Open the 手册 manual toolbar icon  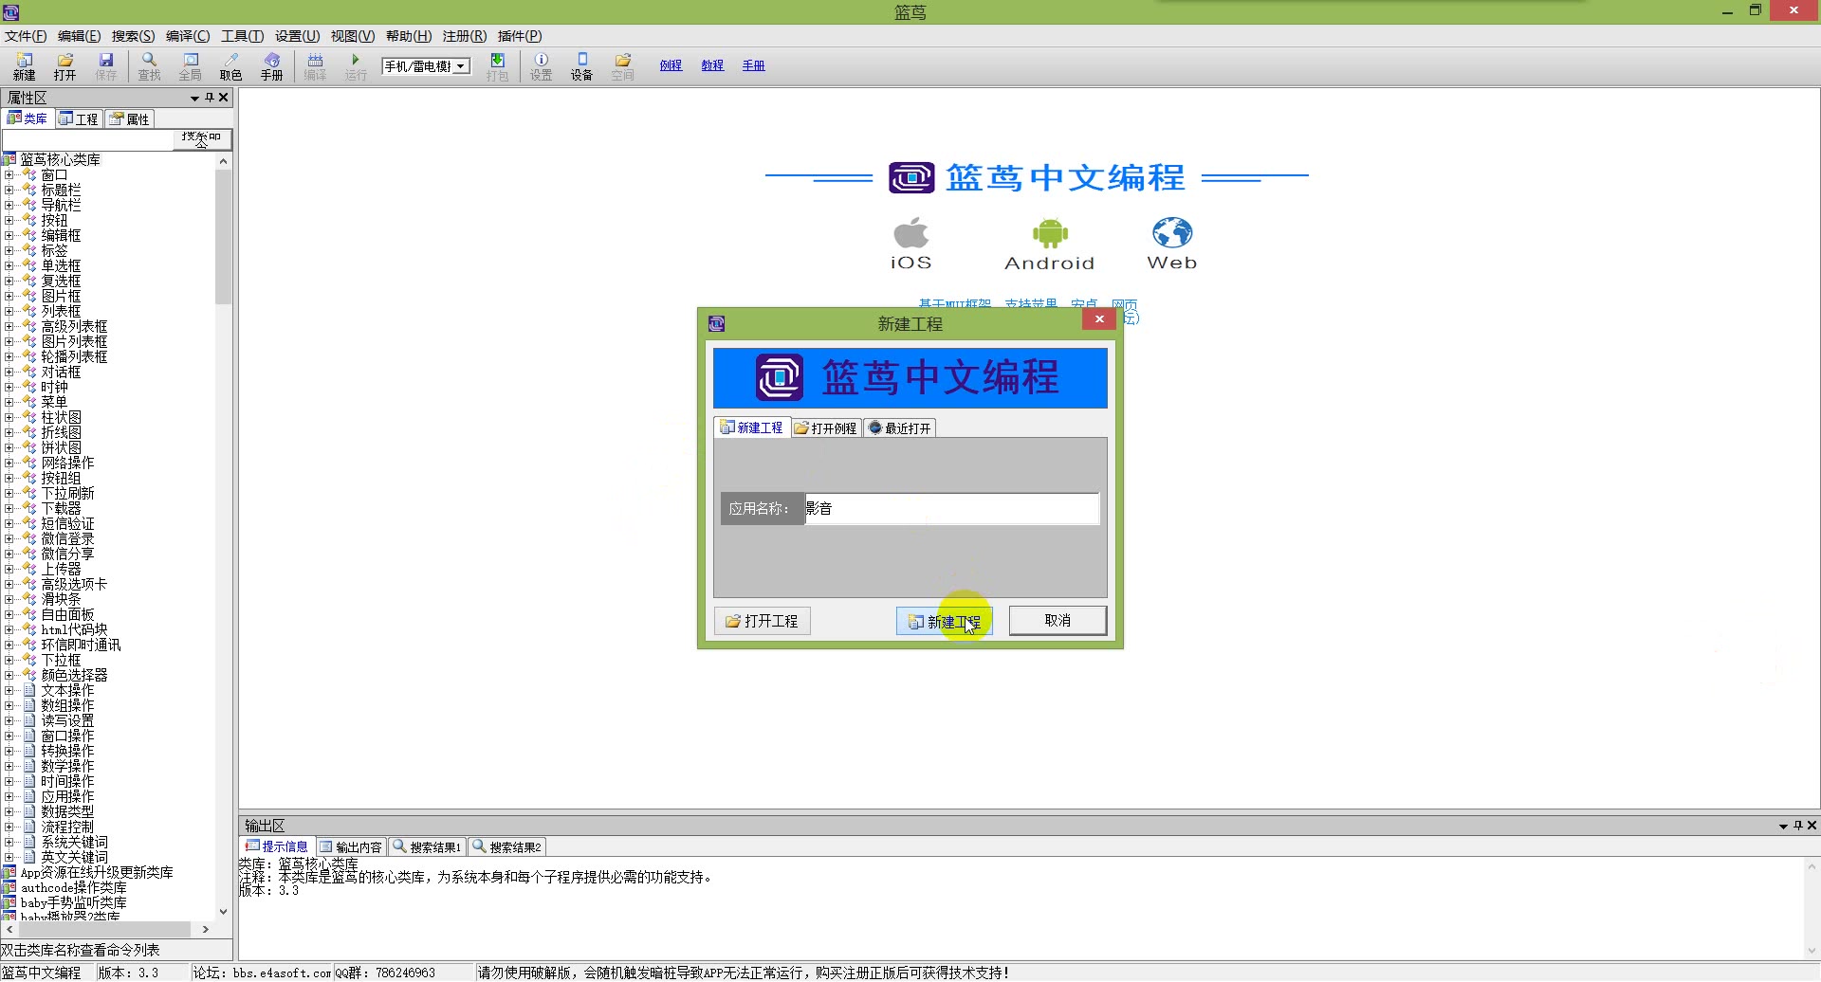[x=272, y=66]
